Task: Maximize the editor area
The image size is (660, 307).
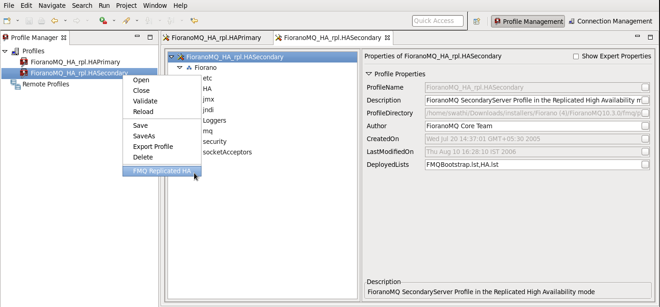Action: tap(650, 37)
